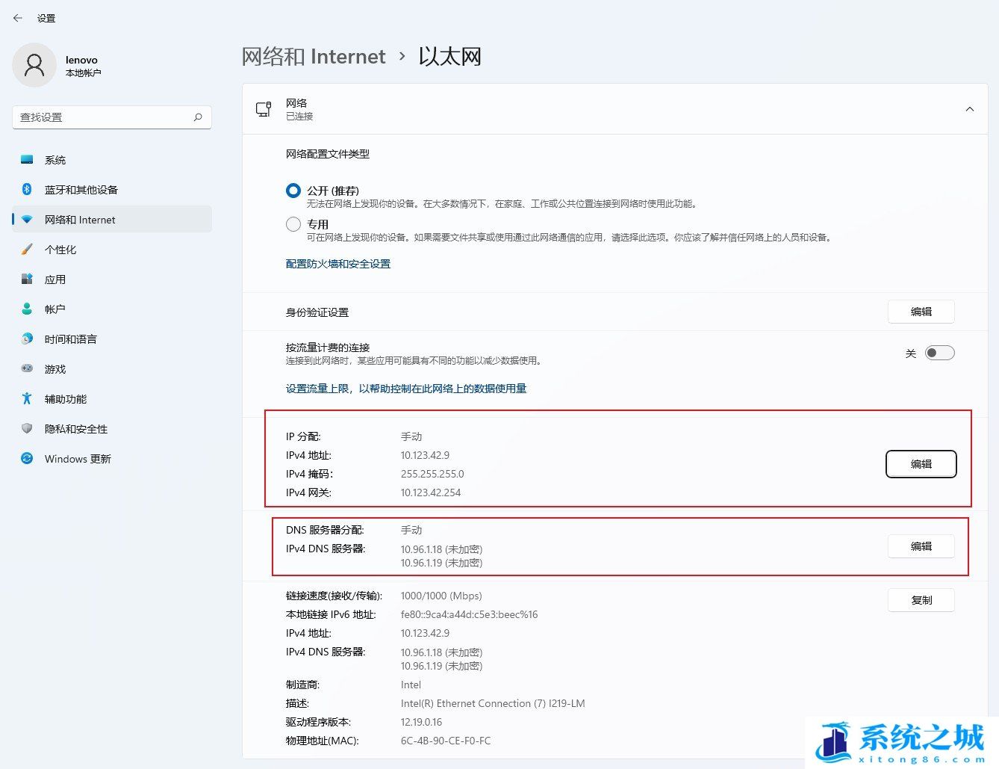Click the Windows 更新 icon

click(x=27, y=459)
